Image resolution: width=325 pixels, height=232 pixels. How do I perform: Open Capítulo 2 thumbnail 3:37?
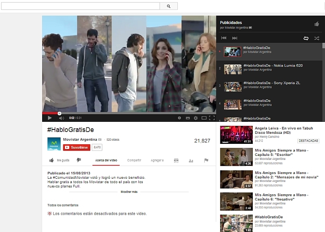click(236, 179)
